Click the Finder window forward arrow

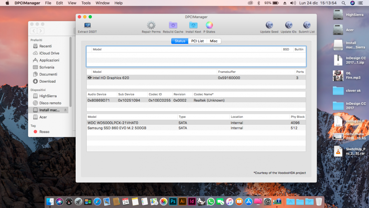pos(41,31)
